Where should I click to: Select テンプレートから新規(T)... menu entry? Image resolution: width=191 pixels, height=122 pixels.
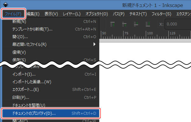coord(51,29)
